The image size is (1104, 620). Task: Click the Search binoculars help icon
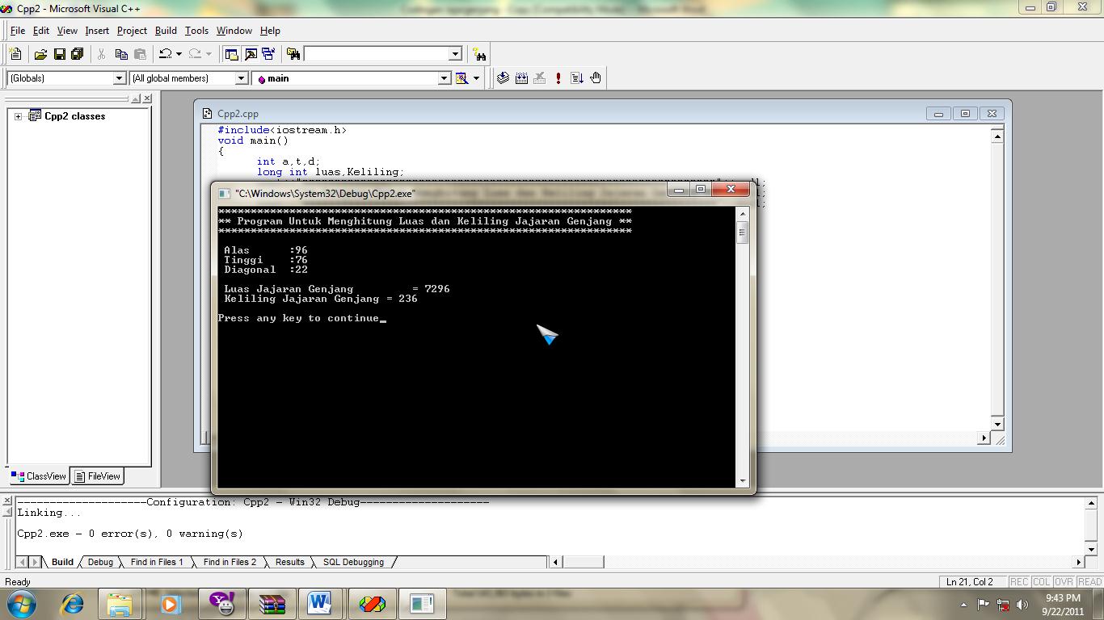pyautogui.click(x=480, y=54)
